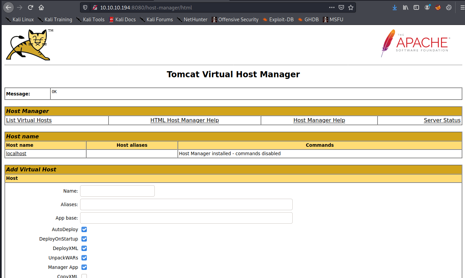The height and width of the screenshot is (278, 465).
Task: Open NetHunter bookmark
Action: tap(192, 20)
